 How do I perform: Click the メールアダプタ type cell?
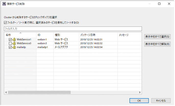point(61,47)
